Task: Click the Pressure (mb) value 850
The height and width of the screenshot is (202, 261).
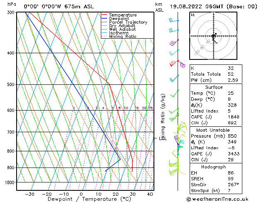Action: click(232, 136)
